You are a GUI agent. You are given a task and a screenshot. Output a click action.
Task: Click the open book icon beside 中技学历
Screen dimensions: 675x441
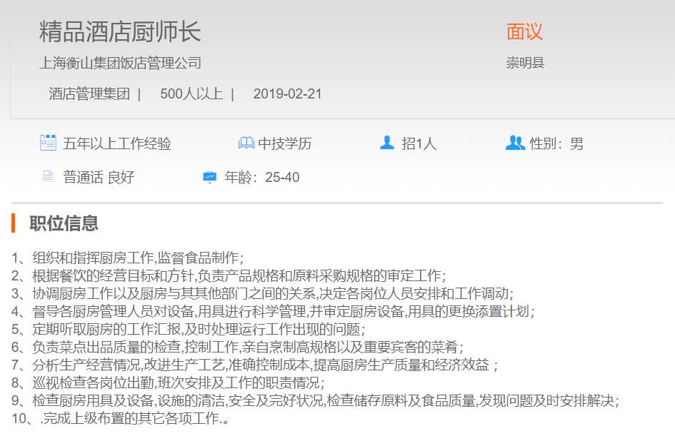click(x=246, y=143)
